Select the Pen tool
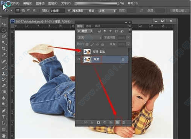The image size is (191, 139). (4, 111)
